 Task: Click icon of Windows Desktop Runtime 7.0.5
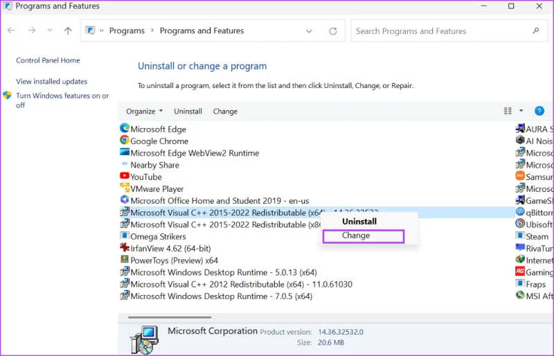(x=125, y=296)
